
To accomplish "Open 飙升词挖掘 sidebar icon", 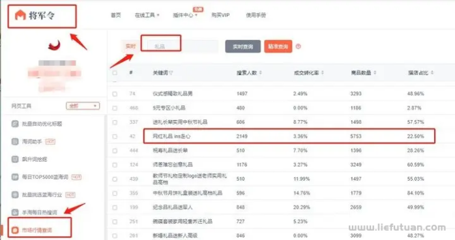I will (15, 159).
